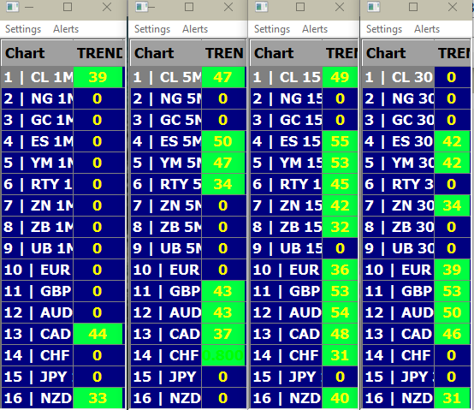Click the 0.800 cell for CHF in 5M window
This screenshot has height=410, width=474.
pos(223,355)
